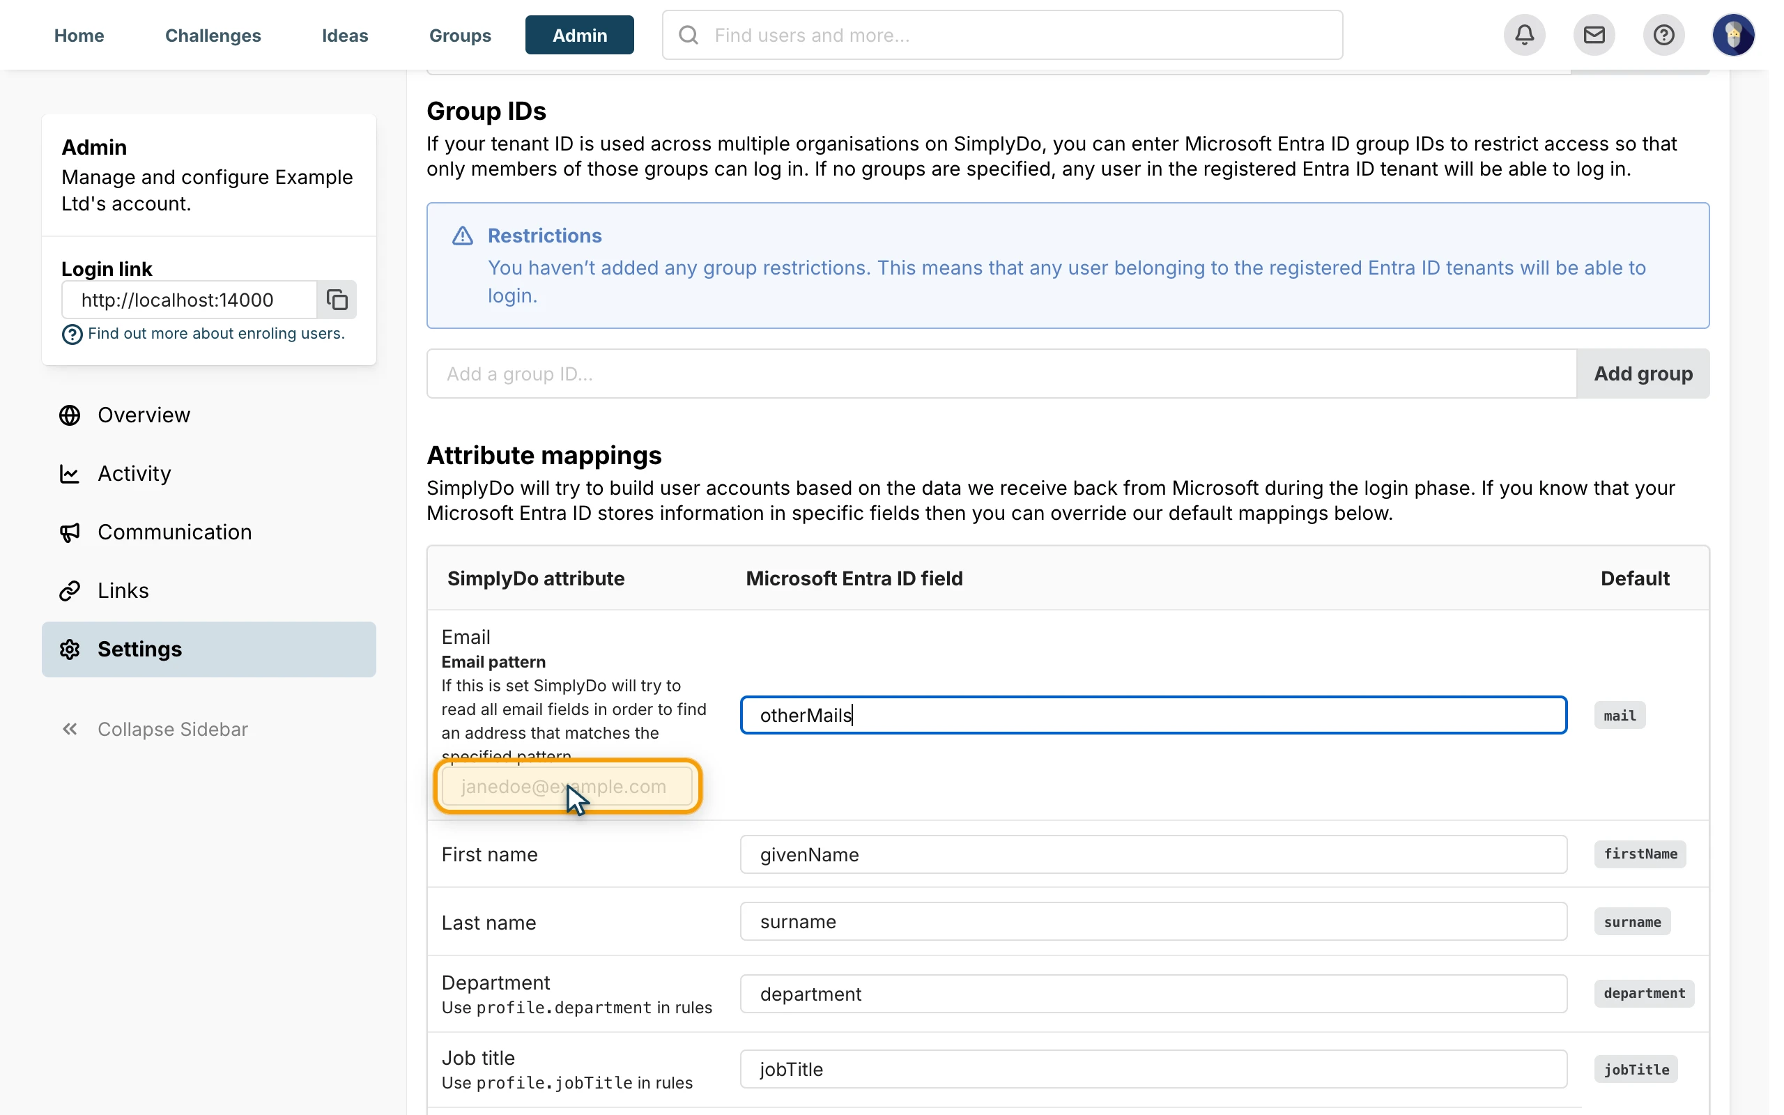The width and height of the screenshot is (1784, 1115).
Task: Click the 'jobTitle' default value tag
Action: pos(1636,1069)
